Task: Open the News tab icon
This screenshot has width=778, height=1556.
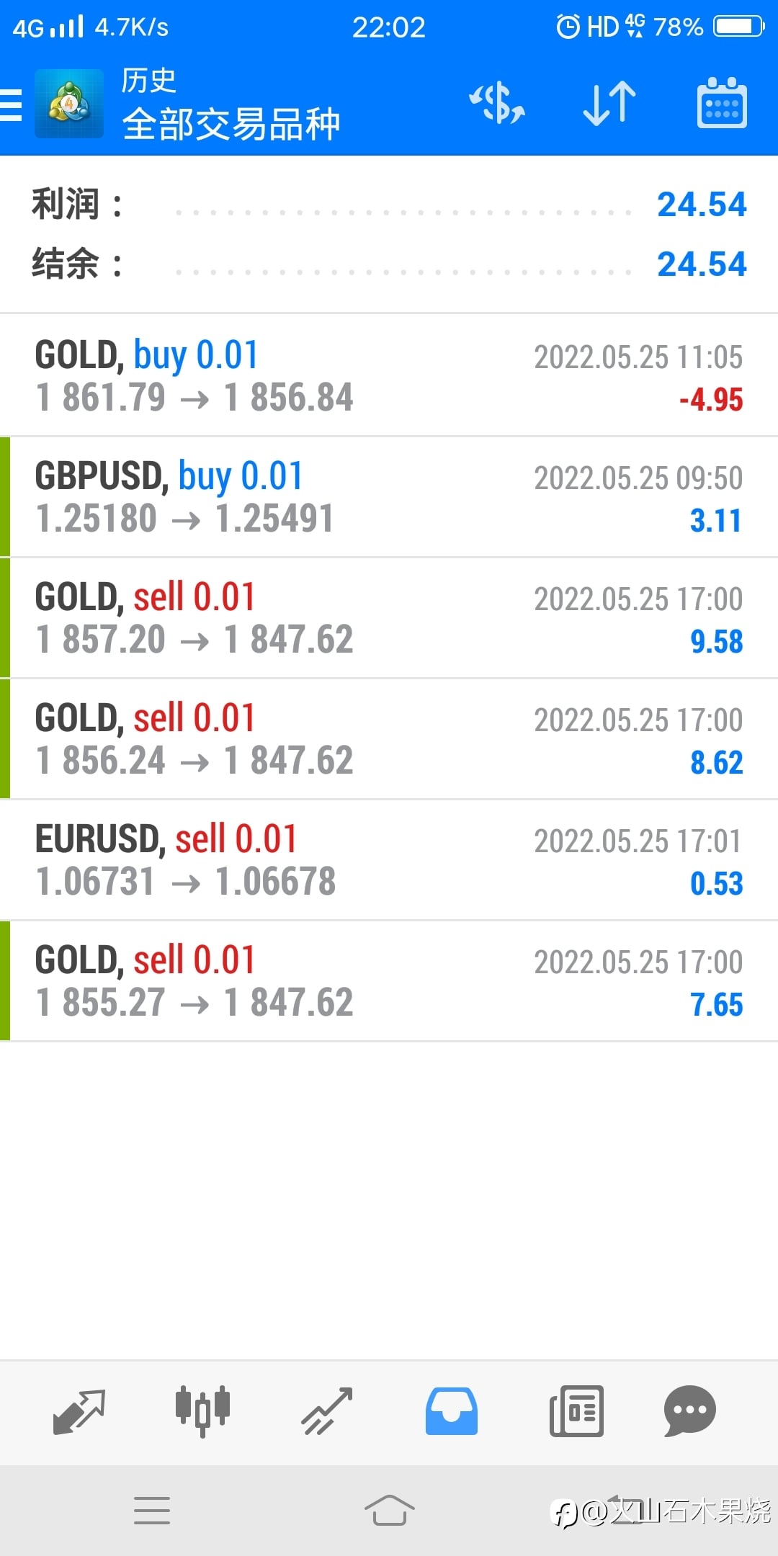Action: (x=576, y=1410)
